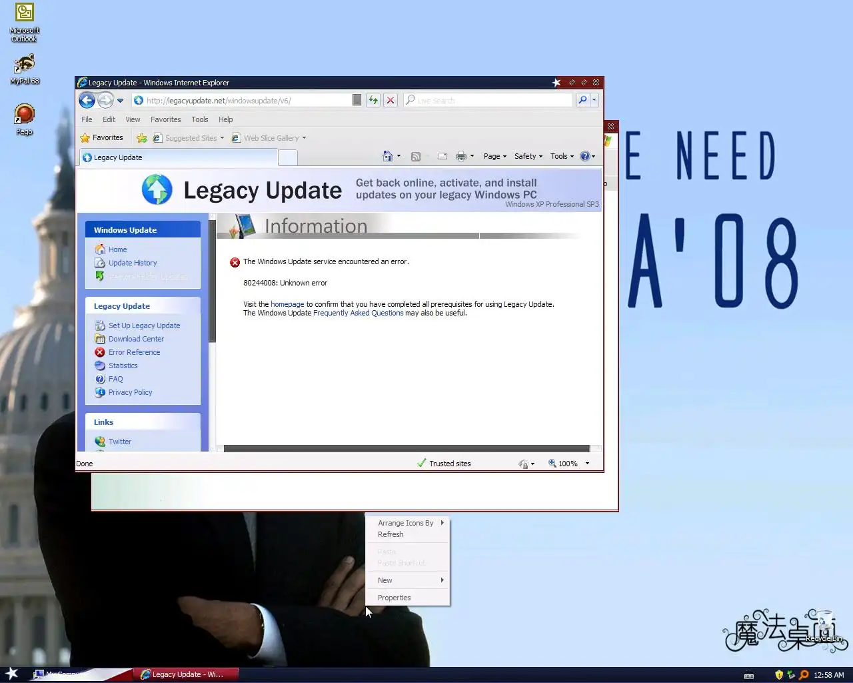Expand the search provider dropdown arrow

click(594, 100)
